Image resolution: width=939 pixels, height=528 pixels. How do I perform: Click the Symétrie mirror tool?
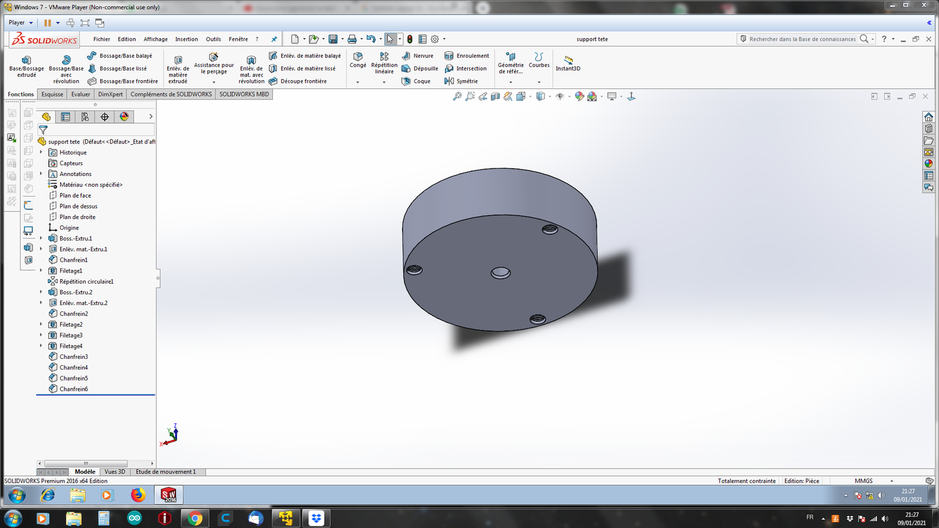click(461, 81)
